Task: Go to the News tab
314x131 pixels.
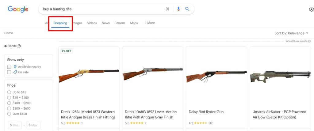Action: point(106,23)
